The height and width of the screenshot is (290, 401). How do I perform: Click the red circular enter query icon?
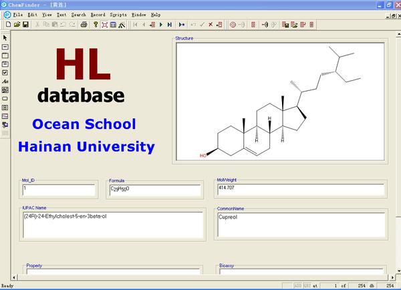[x=233, y=25]
